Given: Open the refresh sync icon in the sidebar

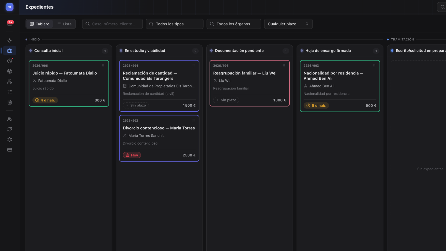Looking at the screenshot, I should [10, 129].
